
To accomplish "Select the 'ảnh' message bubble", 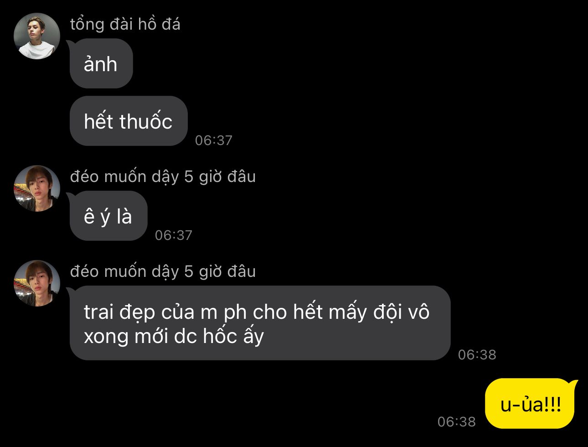I will click(x=101, y=63).
